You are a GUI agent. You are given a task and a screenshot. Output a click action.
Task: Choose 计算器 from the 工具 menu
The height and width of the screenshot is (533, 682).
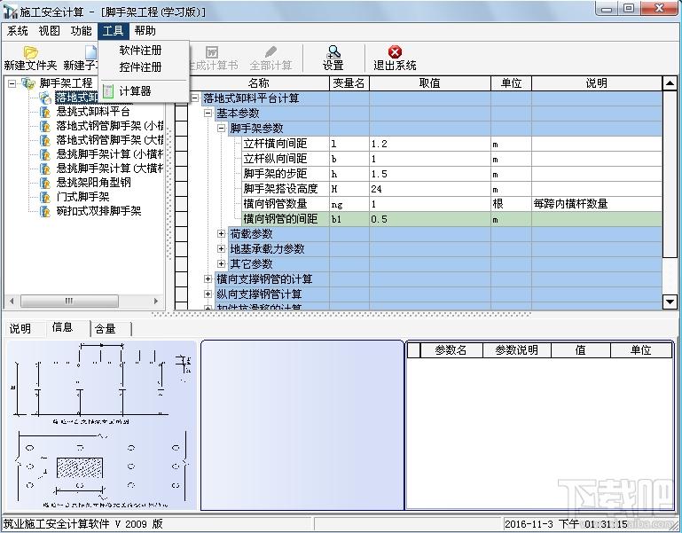[x=135, y=90]
